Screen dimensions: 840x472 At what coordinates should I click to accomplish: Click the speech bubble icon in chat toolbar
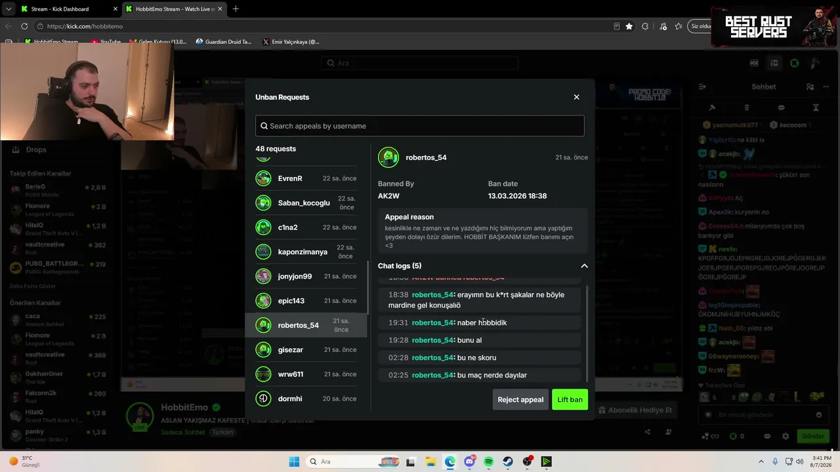click(x=781, y=108)
